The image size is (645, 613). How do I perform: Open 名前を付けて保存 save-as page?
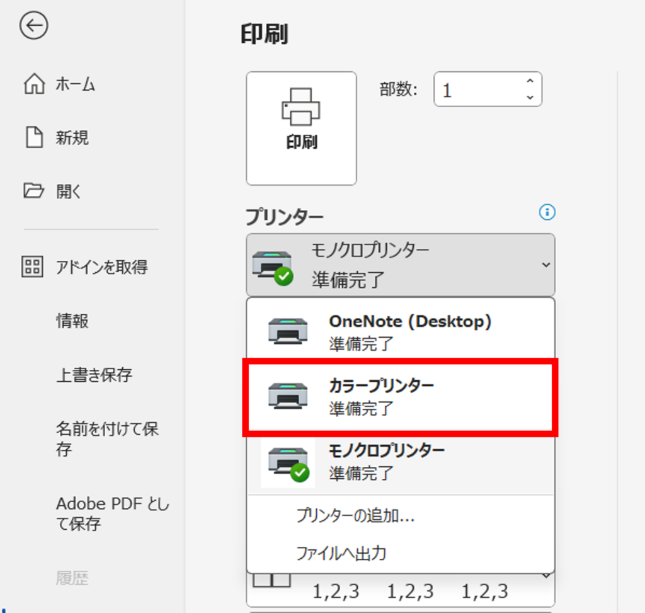click(107, 439)
